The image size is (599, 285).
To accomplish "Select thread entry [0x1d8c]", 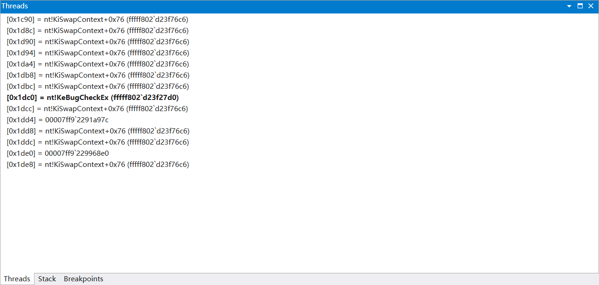I will [98, 30].
